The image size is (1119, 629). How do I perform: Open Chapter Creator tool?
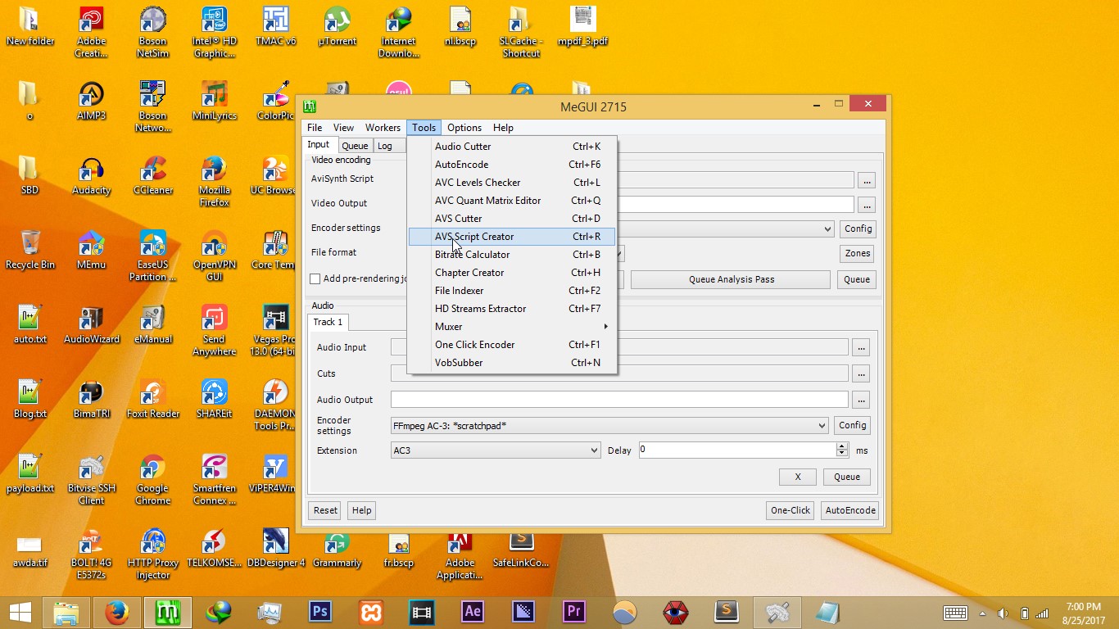[x=512, y=273]
